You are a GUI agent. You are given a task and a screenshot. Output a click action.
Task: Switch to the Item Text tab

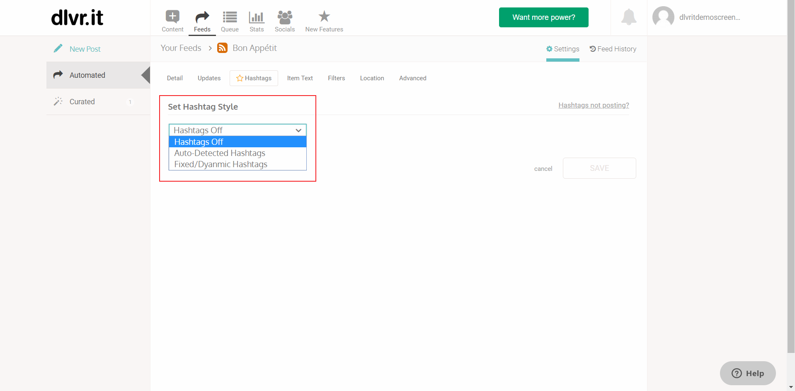[x=300, y=78]
